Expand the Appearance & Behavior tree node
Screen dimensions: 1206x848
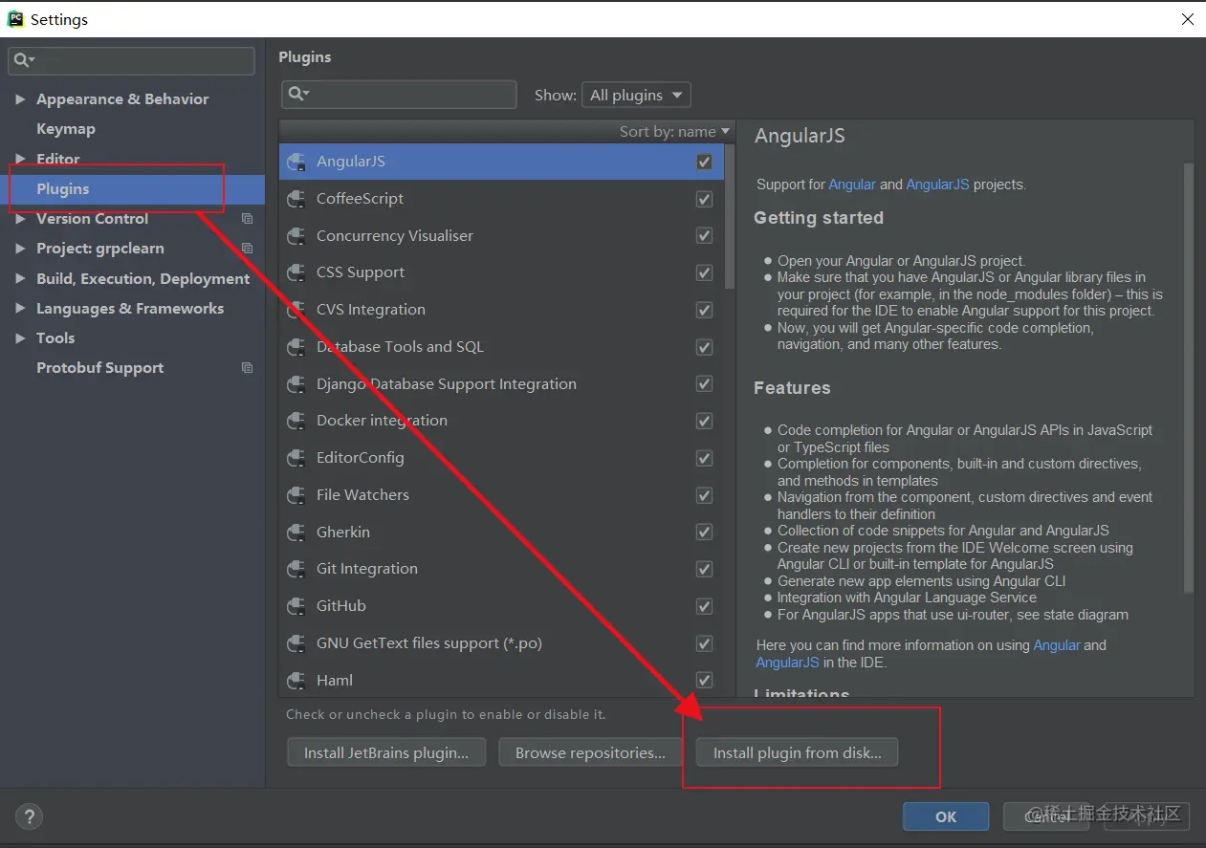tap(20, 99)
